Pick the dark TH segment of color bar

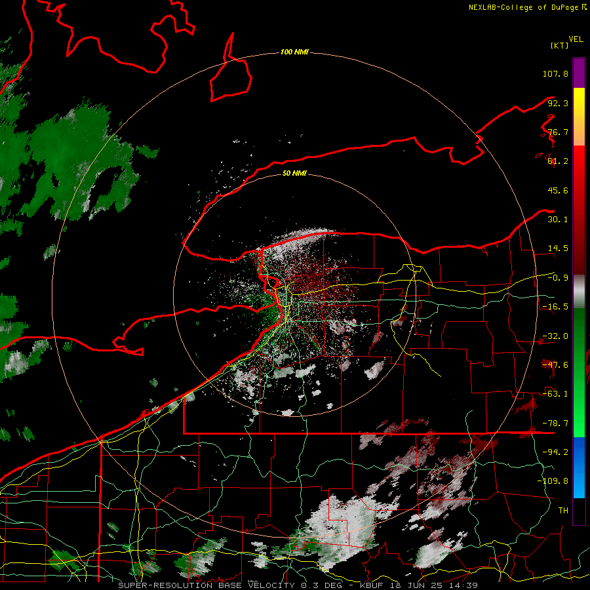(579, 511)
